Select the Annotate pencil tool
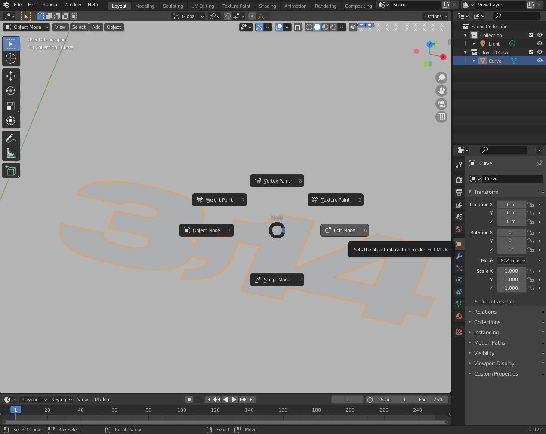 click(11, 138)
